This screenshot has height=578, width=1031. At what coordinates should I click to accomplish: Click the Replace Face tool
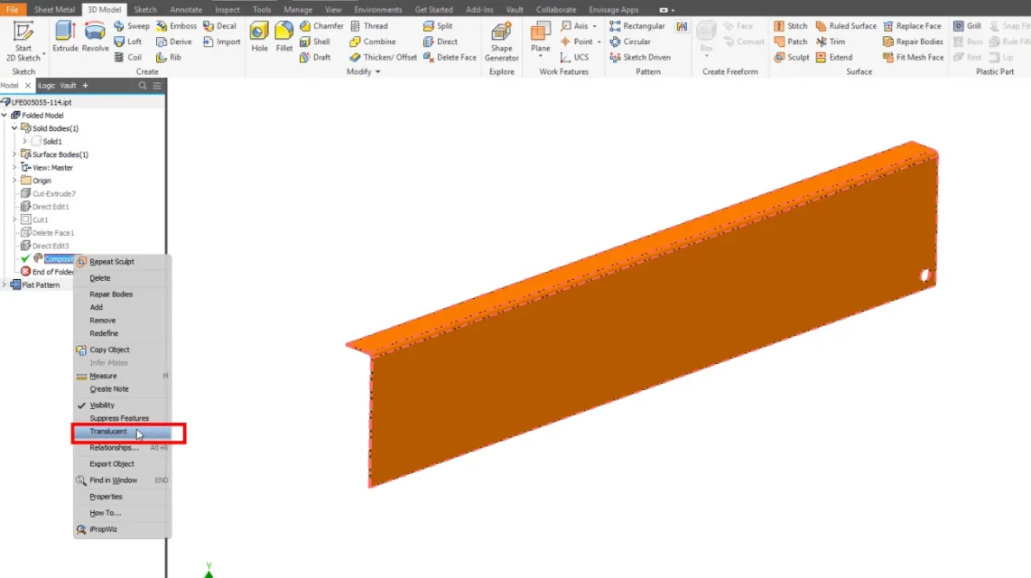click(912, 25)
